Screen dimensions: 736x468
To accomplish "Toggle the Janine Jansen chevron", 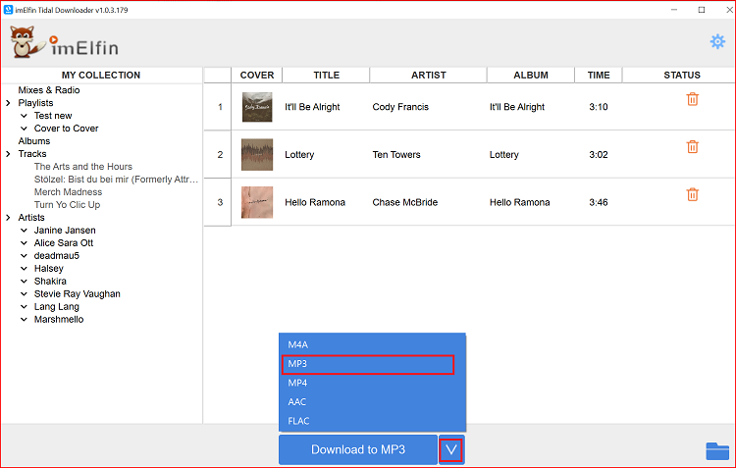I will 24,230.
